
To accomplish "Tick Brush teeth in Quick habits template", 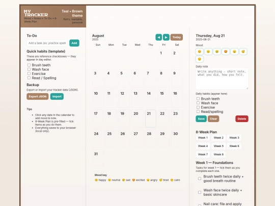I will pyautogui.click(x=29, y=65).
